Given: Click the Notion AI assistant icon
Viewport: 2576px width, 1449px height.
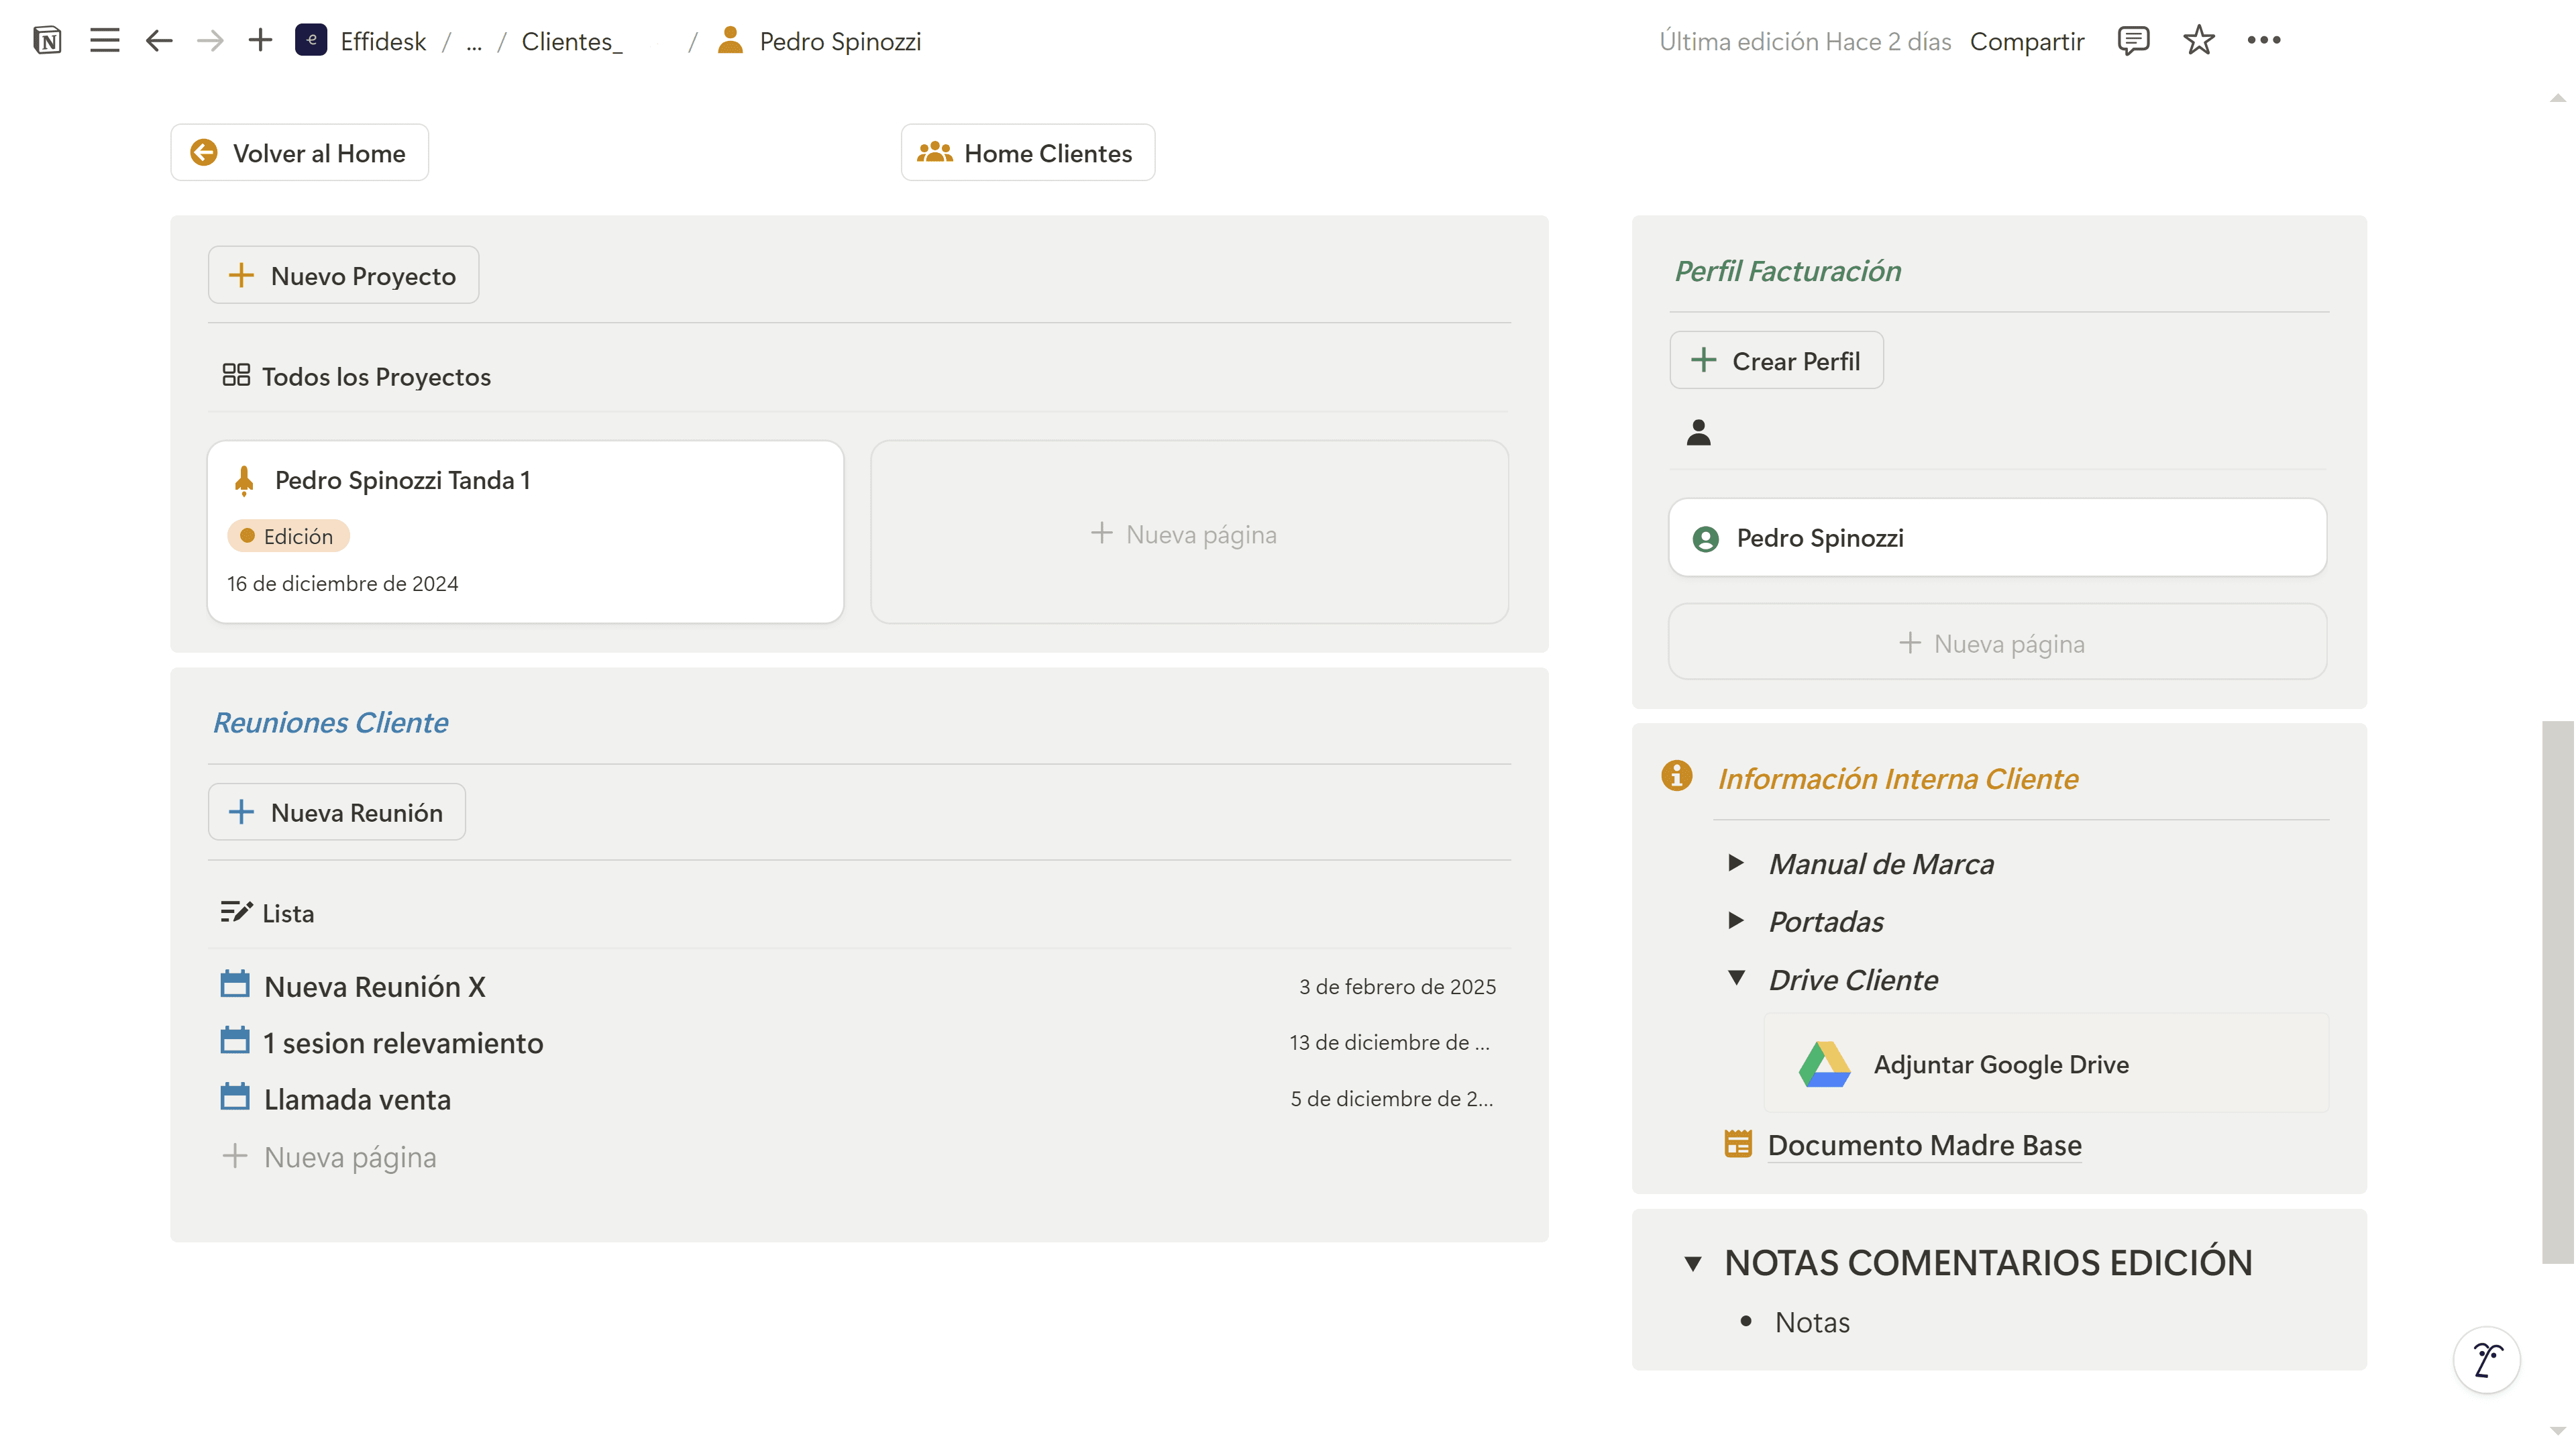Looking at the screenshot, I should coord(2486,1360).
